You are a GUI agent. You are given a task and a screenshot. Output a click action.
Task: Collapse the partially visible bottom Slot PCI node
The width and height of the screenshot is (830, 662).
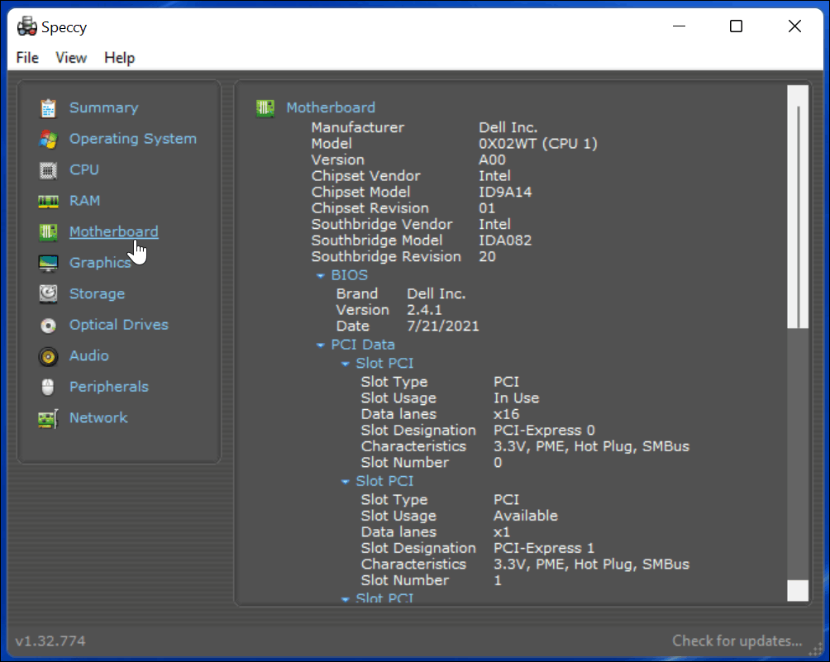pos(345,599)
